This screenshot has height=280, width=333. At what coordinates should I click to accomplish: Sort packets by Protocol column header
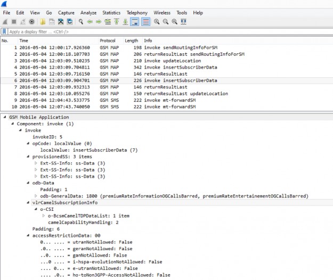point(108,40)
